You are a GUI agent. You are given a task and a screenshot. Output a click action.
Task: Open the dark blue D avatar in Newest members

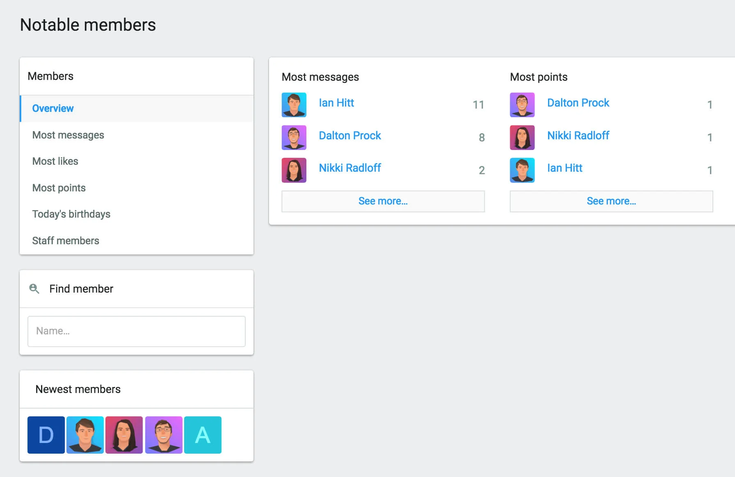click(x=46, y=435)
